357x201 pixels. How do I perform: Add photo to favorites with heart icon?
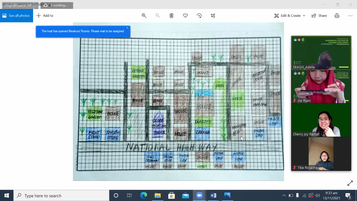coord(185,16)
